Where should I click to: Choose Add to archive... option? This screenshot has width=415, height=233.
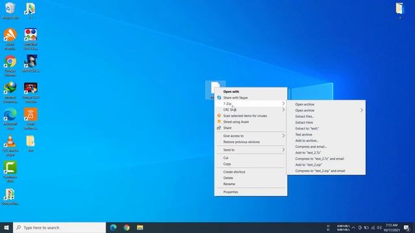(x=326, y=140)
